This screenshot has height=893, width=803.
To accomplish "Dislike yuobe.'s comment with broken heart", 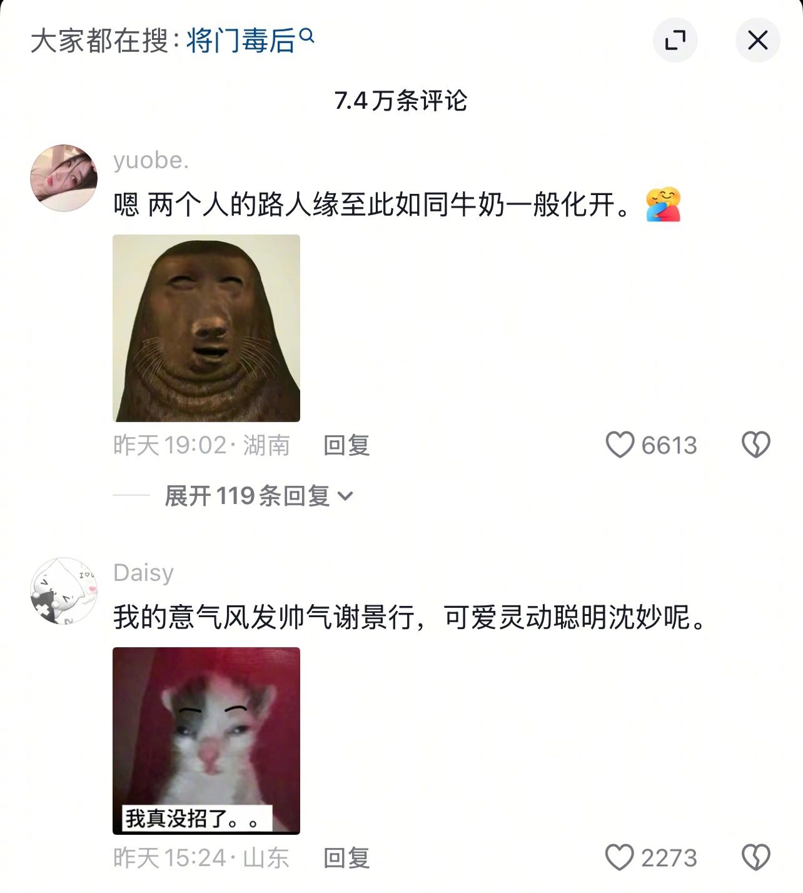I will (x=755, y=445).
